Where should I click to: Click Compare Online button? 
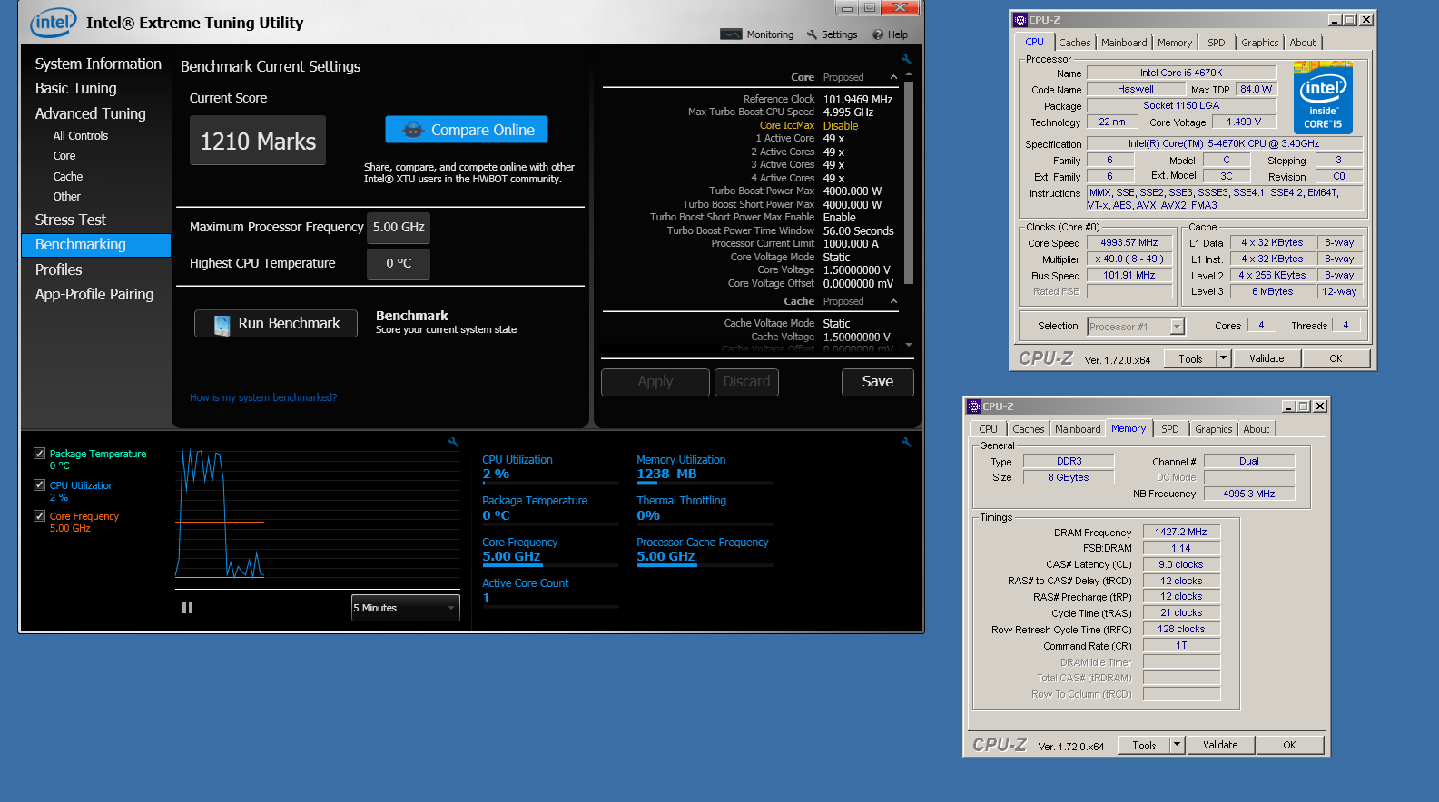coord(467,130)
